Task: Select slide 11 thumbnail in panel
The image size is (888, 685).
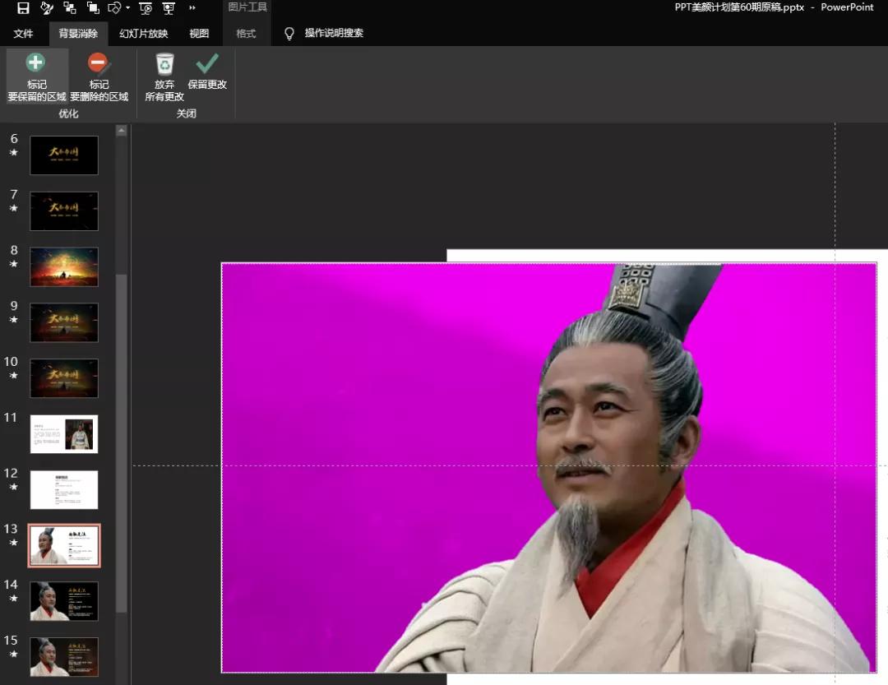Action: point(64,433)
